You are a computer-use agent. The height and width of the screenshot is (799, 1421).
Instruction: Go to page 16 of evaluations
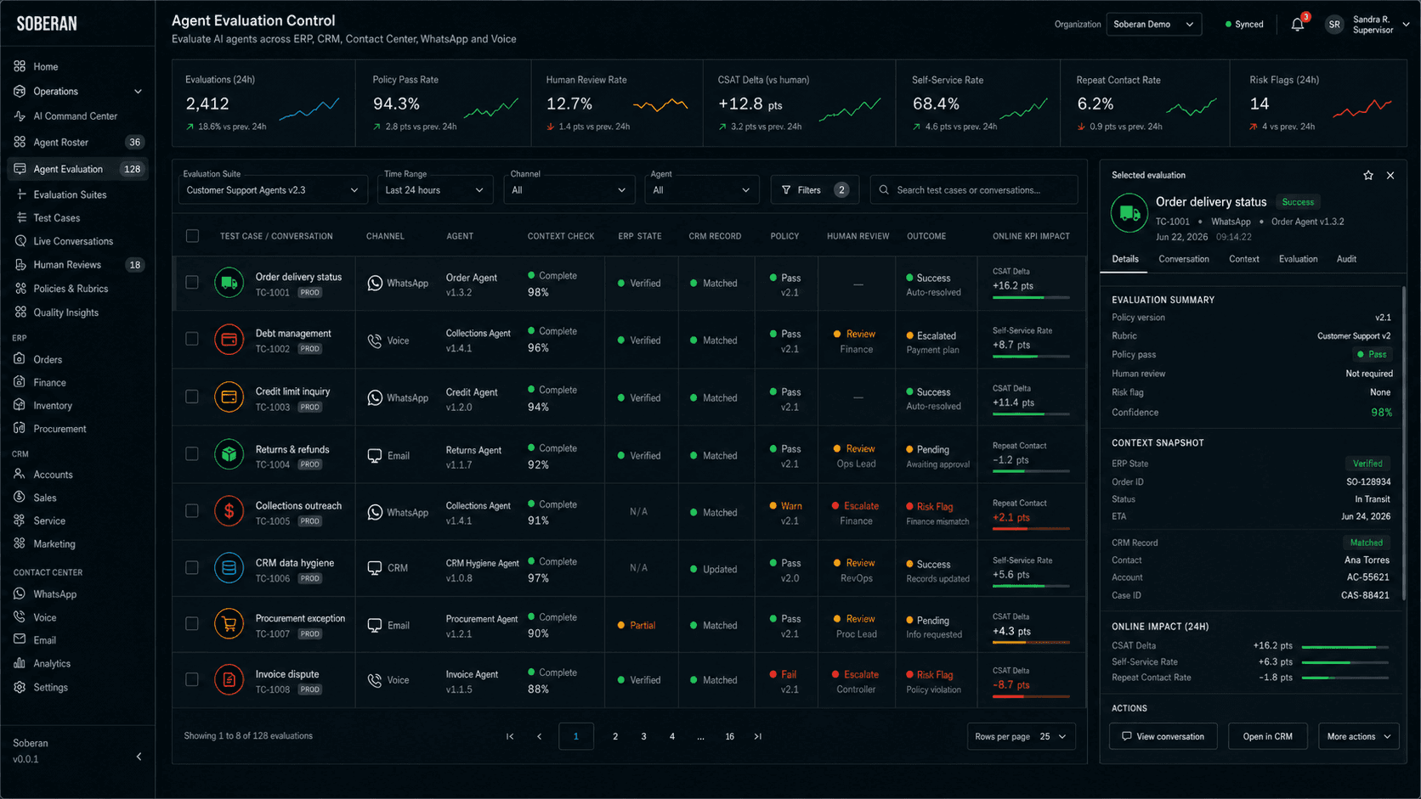point(729,736)
